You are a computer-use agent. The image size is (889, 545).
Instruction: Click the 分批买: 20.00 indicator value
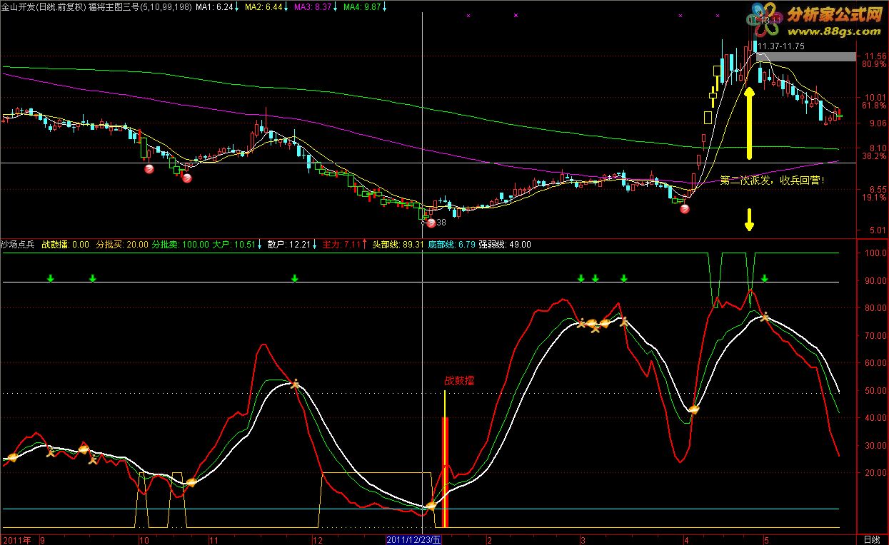click(122, 245)
